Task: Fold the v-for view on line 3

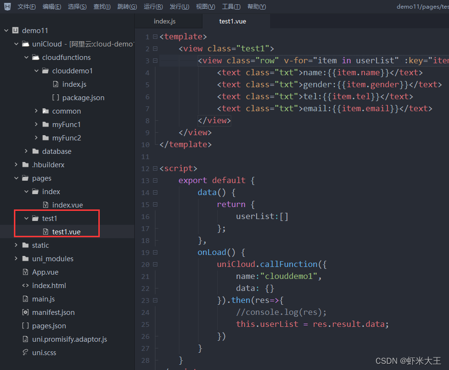Action: (155, 61)
